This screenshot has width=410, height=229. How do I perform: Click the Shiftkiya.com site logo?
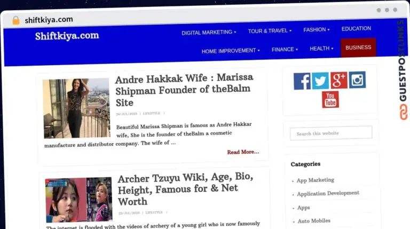coord(67,36)
